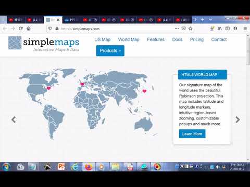Viewport: 250px width, 187px height.
Task: Close the active simplemaps tab
Action: (58, 20)
